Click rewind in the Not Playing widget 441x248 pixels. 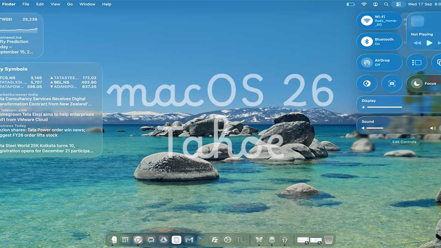click(x=417, y=43)
